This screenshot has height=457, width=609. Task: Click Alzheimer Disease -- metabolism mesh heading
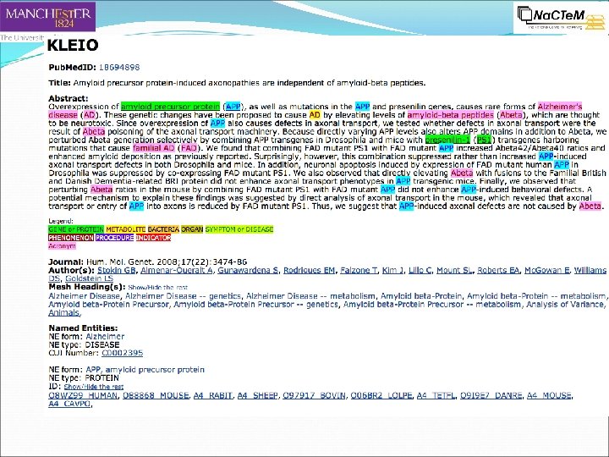(x=310, y=296)
